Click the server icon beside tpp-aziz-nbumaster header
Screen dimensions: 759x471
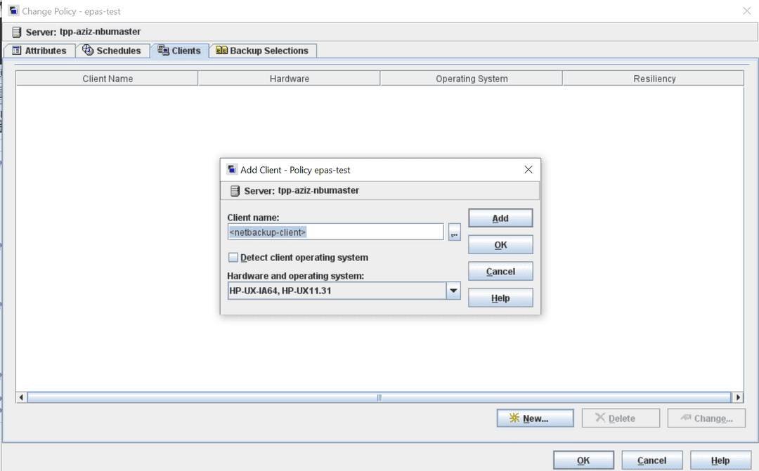[17, 32]
